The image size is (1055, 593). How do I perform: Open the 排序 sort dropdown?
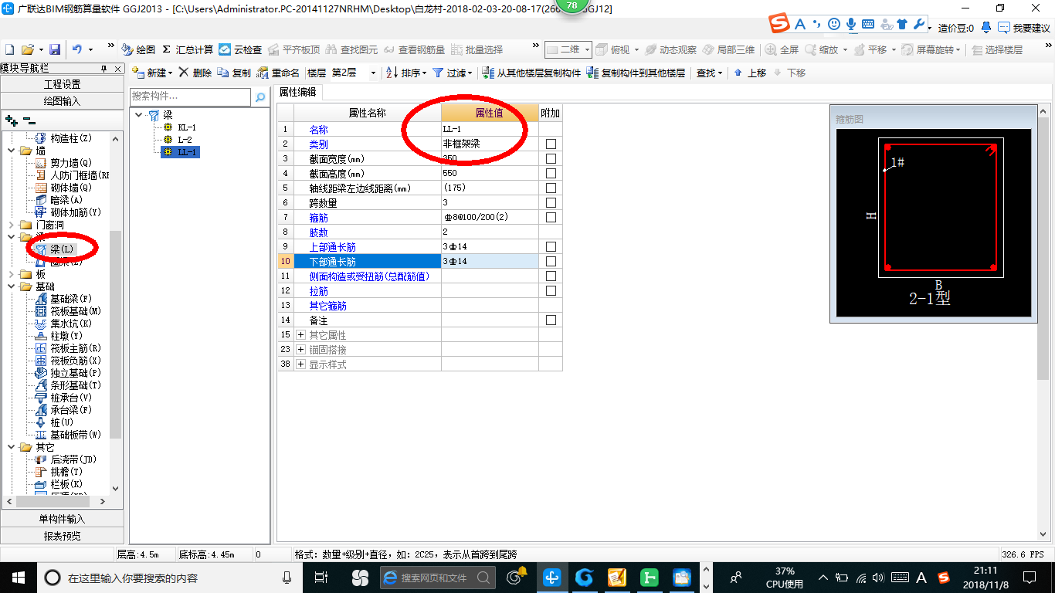tap(407, 73)
